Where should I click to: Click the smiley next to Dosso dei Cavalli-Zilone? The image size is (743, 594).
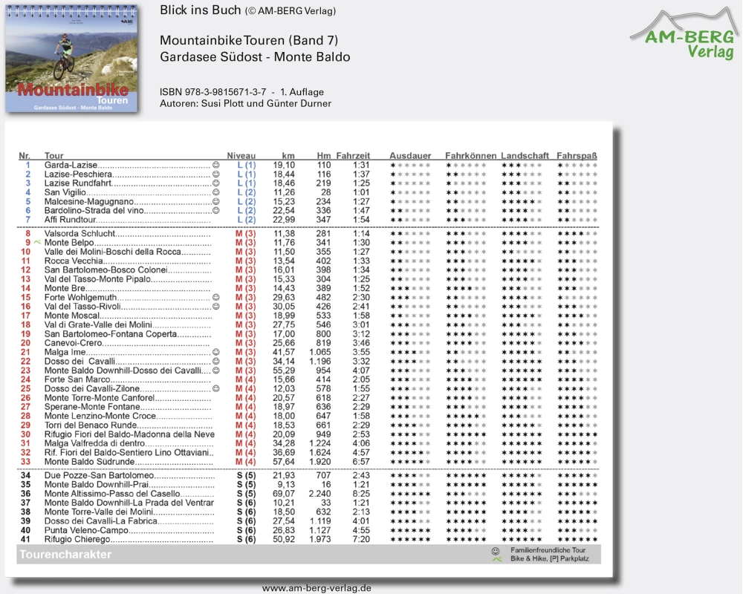point(216,388)
